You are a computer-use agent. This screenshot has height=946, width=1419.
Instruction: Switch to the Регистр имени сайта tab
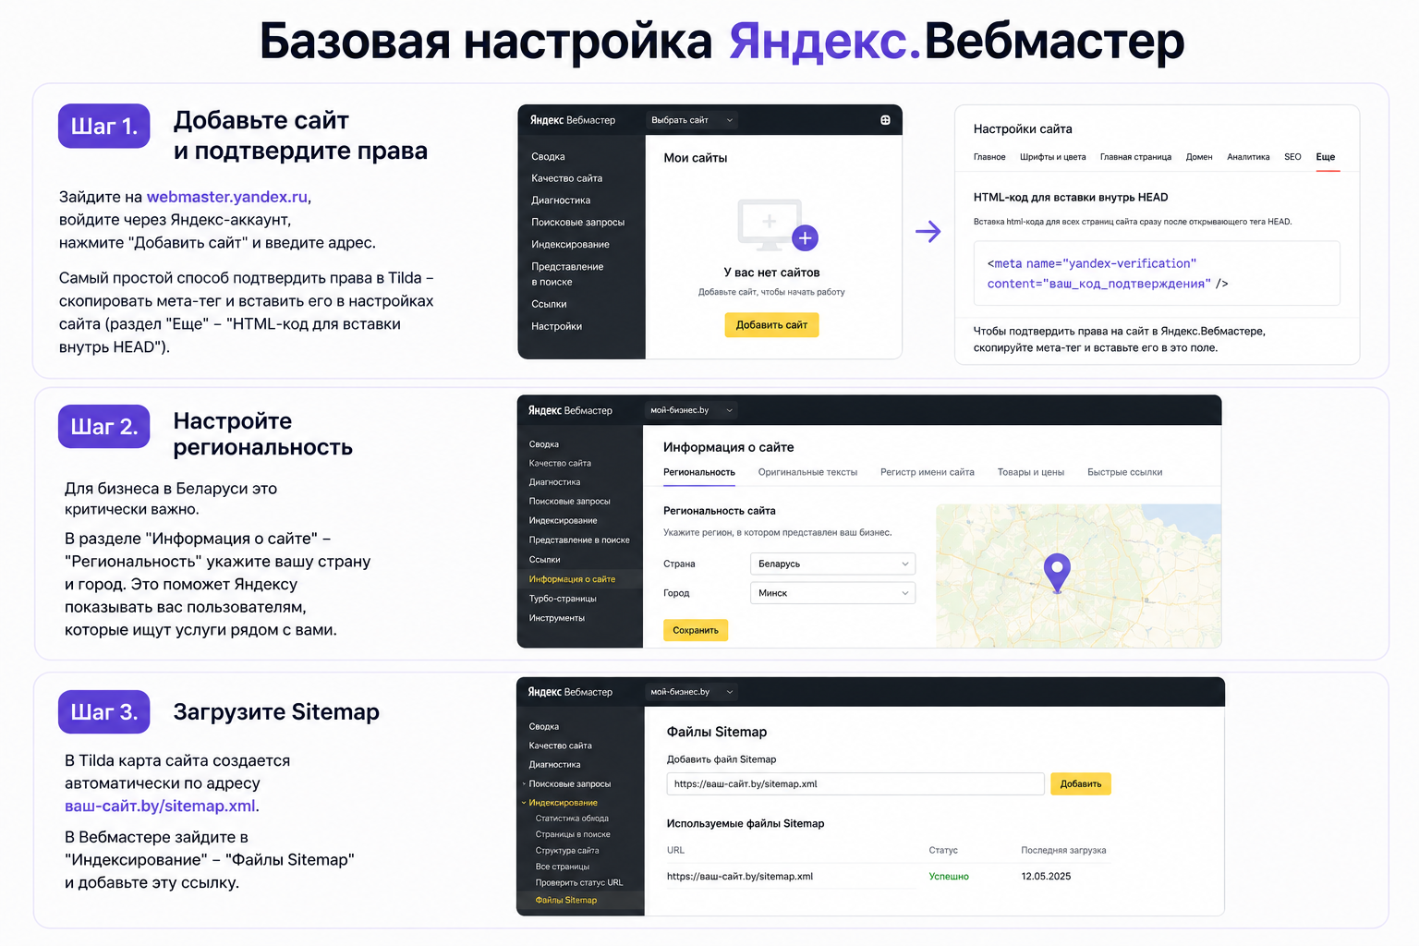pyautogui.click(x=928, y=472)
